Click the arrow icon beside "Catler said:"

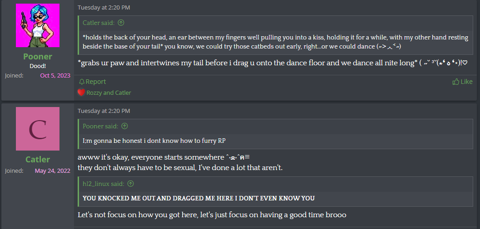121,23
